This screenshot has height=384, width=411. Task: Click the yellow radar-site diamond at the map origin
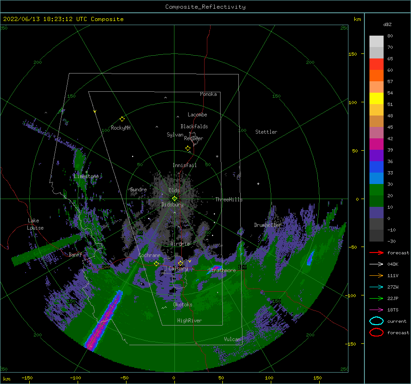tap(174, 199)
